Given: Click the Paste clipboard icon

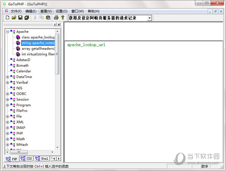Looking at the screenshot, I should (48, 18).
